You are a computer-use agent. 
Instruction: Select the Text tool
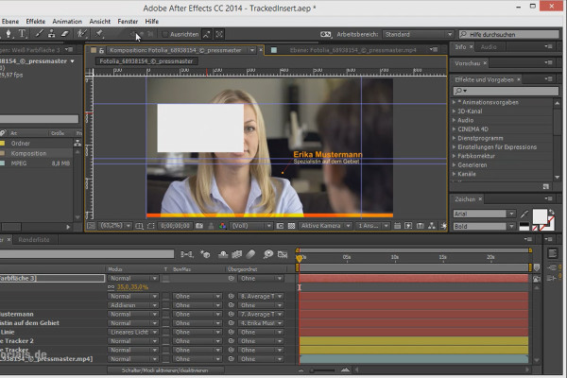tap(22, 34)
